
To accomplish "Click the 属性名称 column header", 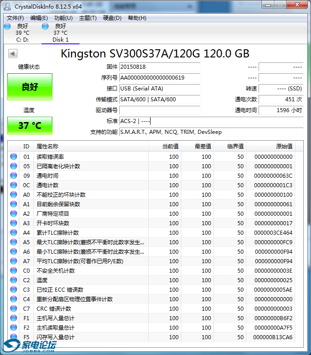I will point(91,147).
